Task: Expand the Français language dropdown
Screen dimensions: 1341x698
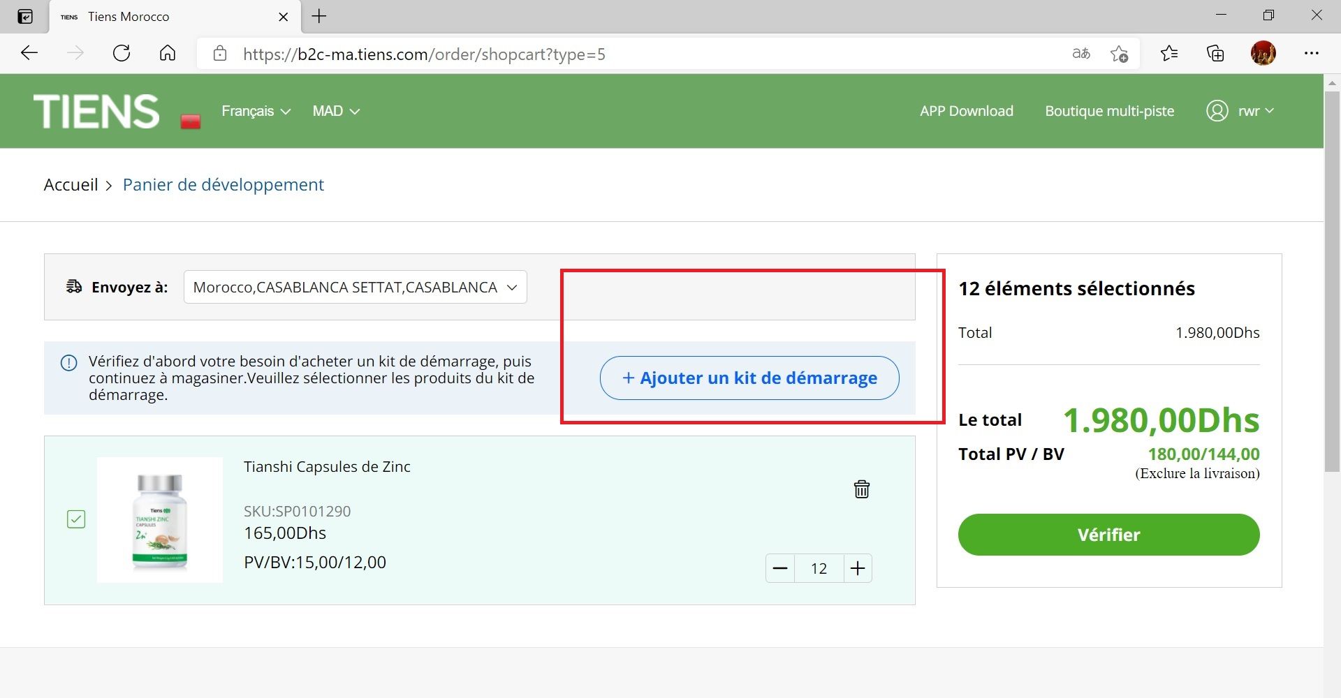Action: tap(256, 111)
